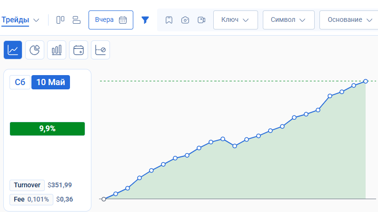Select the bar chart view
This screenshot has width=378, height=212.
point(57,50)
